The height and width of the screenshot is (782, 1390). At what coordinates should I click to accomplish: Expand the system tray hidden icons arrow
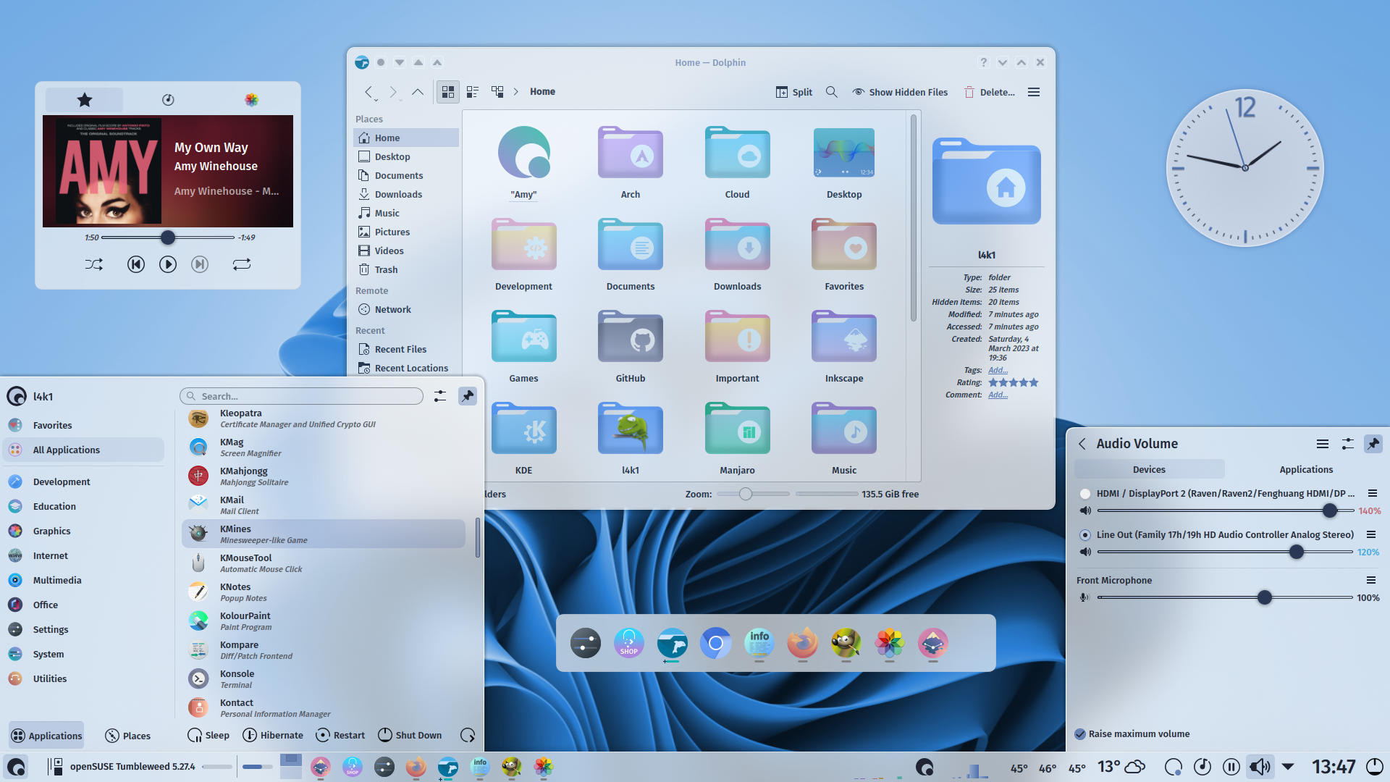tap(1288, 766)
